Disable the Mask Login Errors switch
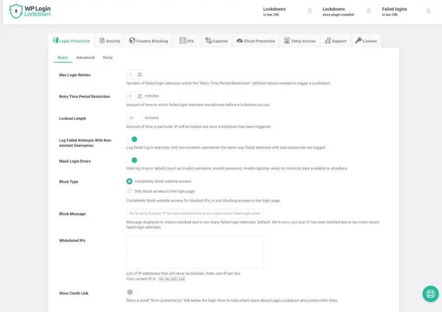The image size is (442, 312). click(x=133, y=160)
